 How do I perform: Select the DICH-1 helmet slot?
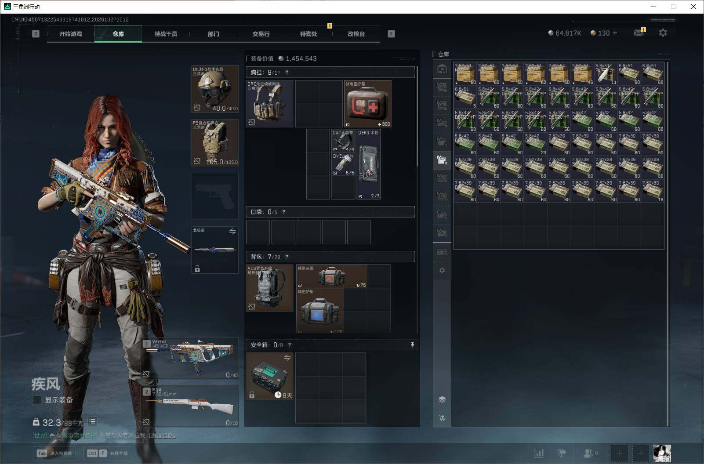pos(215,89)
